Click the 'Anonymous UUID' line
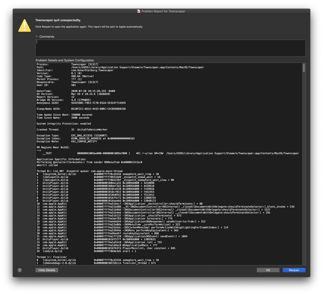The height and width of the screenshot is (294, 323). tap(81, 103)
